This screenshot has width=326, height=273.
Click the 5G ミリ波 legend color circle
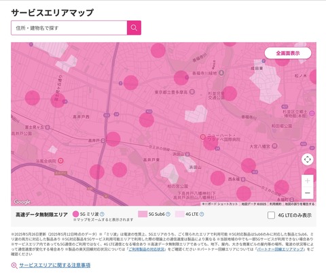tap(76, 214)
